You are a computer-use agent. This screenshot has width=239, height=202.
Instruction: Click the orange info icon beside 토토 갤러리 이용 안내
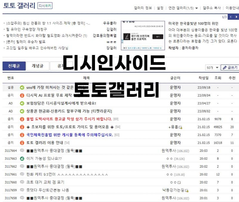coord(22,143)
